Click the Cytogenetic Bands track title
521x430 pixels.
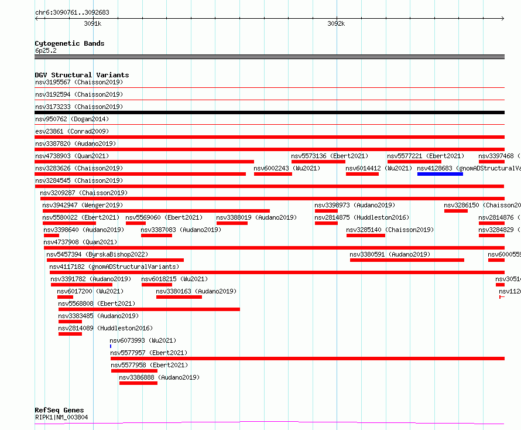pyautogui.click(x=70, y=43)
